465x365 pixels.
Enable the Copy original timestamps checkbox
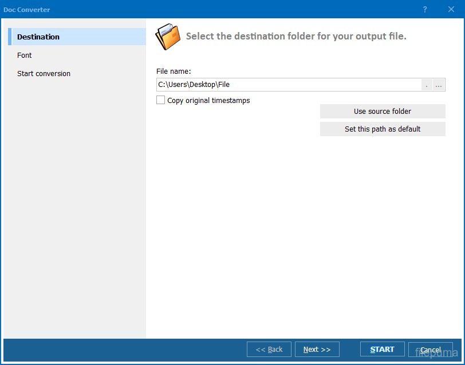[x=161, y=100]
